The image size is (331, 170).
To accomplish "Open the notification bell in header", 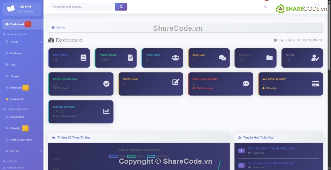I will (x=265, y=7).
